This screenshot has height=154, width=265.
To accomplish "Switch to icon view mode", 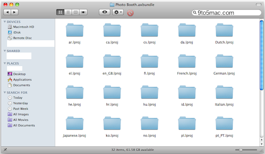I will tap(60, 12).
